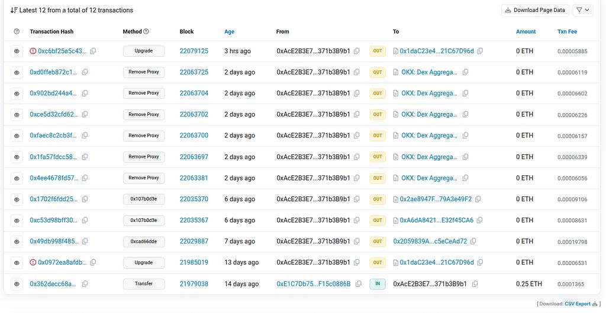Copy hash of transaction 0x362decc68a
The image size is (606, 313).
tap(85, 284)
